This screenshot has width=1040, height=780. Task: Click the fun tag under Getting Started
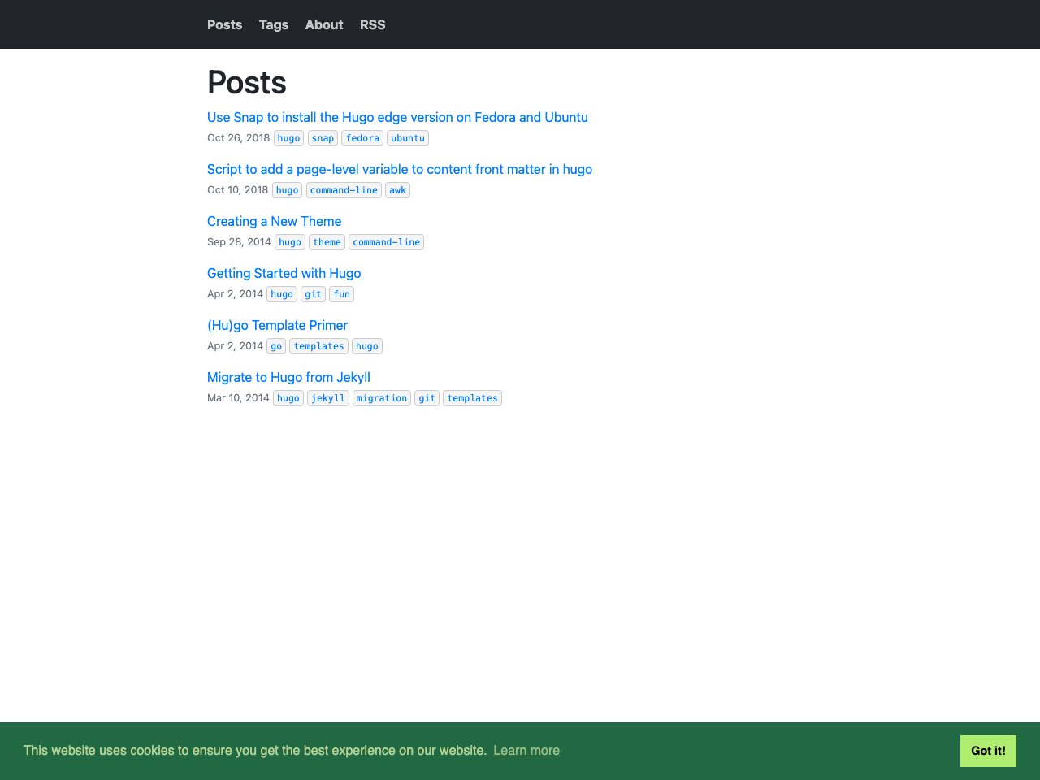click(x=341, y=294)
